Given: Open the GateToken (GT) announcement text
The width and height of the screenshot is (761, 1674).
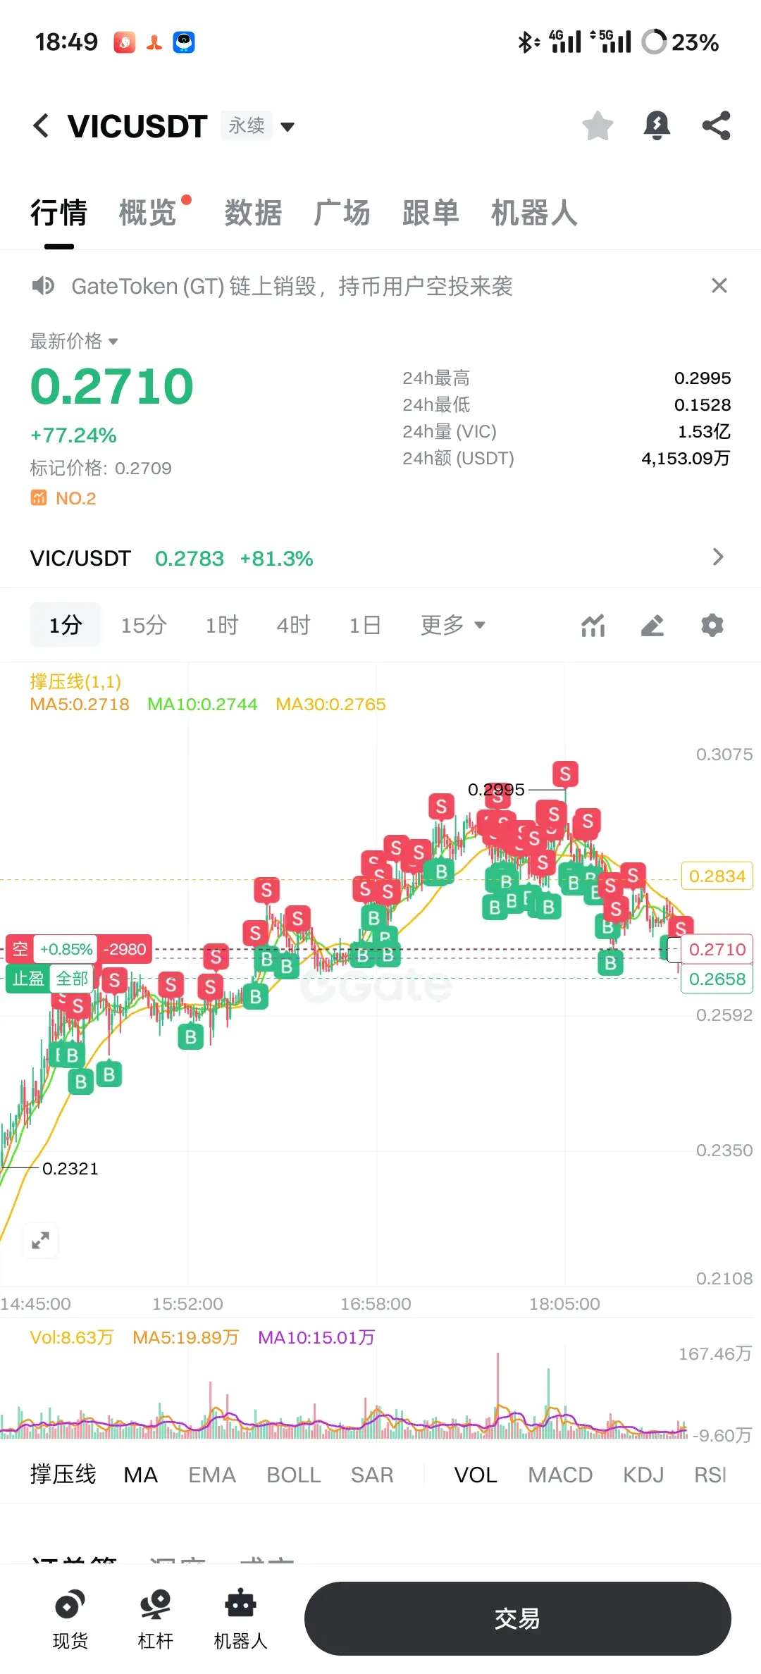Looking at the screenshot, I should (x=292, y=286).
